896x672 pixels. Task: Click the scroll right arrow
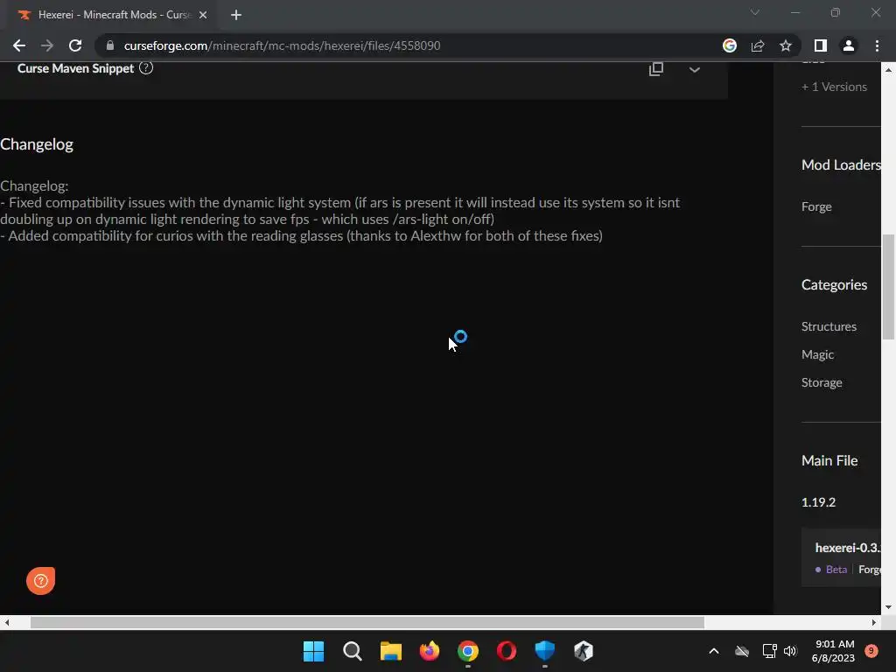[874, 622]
